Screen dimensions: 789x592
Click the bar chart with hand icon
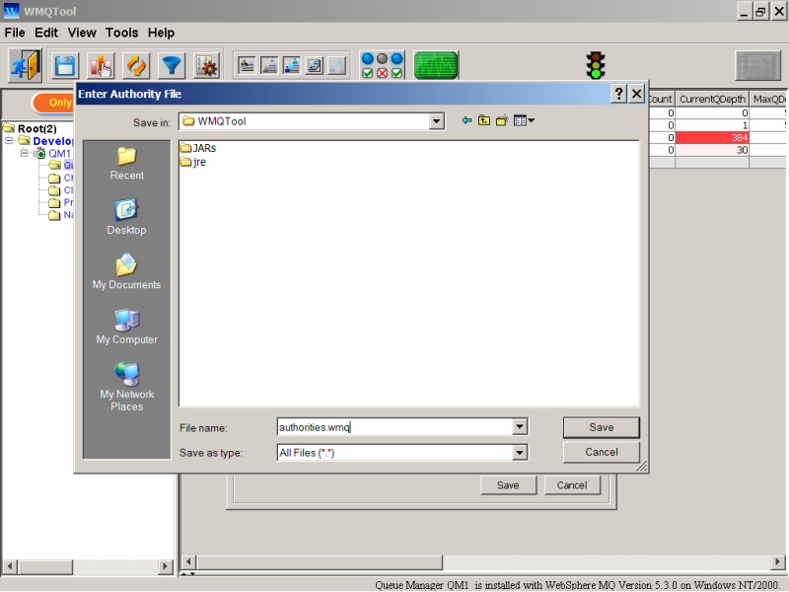pyautogui.click(x=101, y=66)
